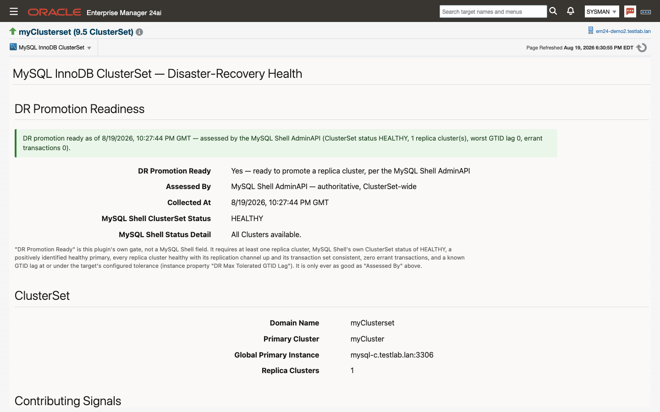Click the DR Promotion Readiness heading
Image resolution: width=660 pixels, height=412 pixels.
pos(79,109)
